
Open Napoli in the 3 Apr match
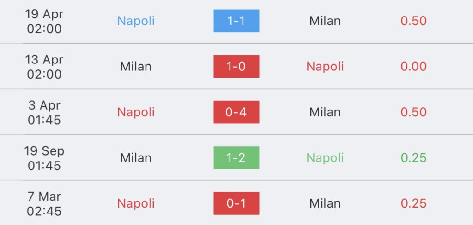(136, 112)
